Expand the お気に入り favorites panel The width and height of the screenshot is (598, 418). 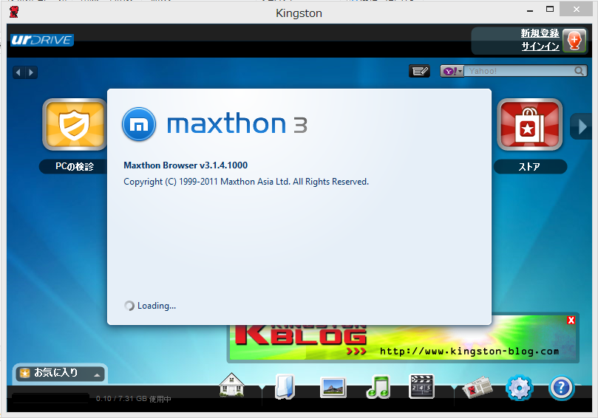[x=60, y=373]
